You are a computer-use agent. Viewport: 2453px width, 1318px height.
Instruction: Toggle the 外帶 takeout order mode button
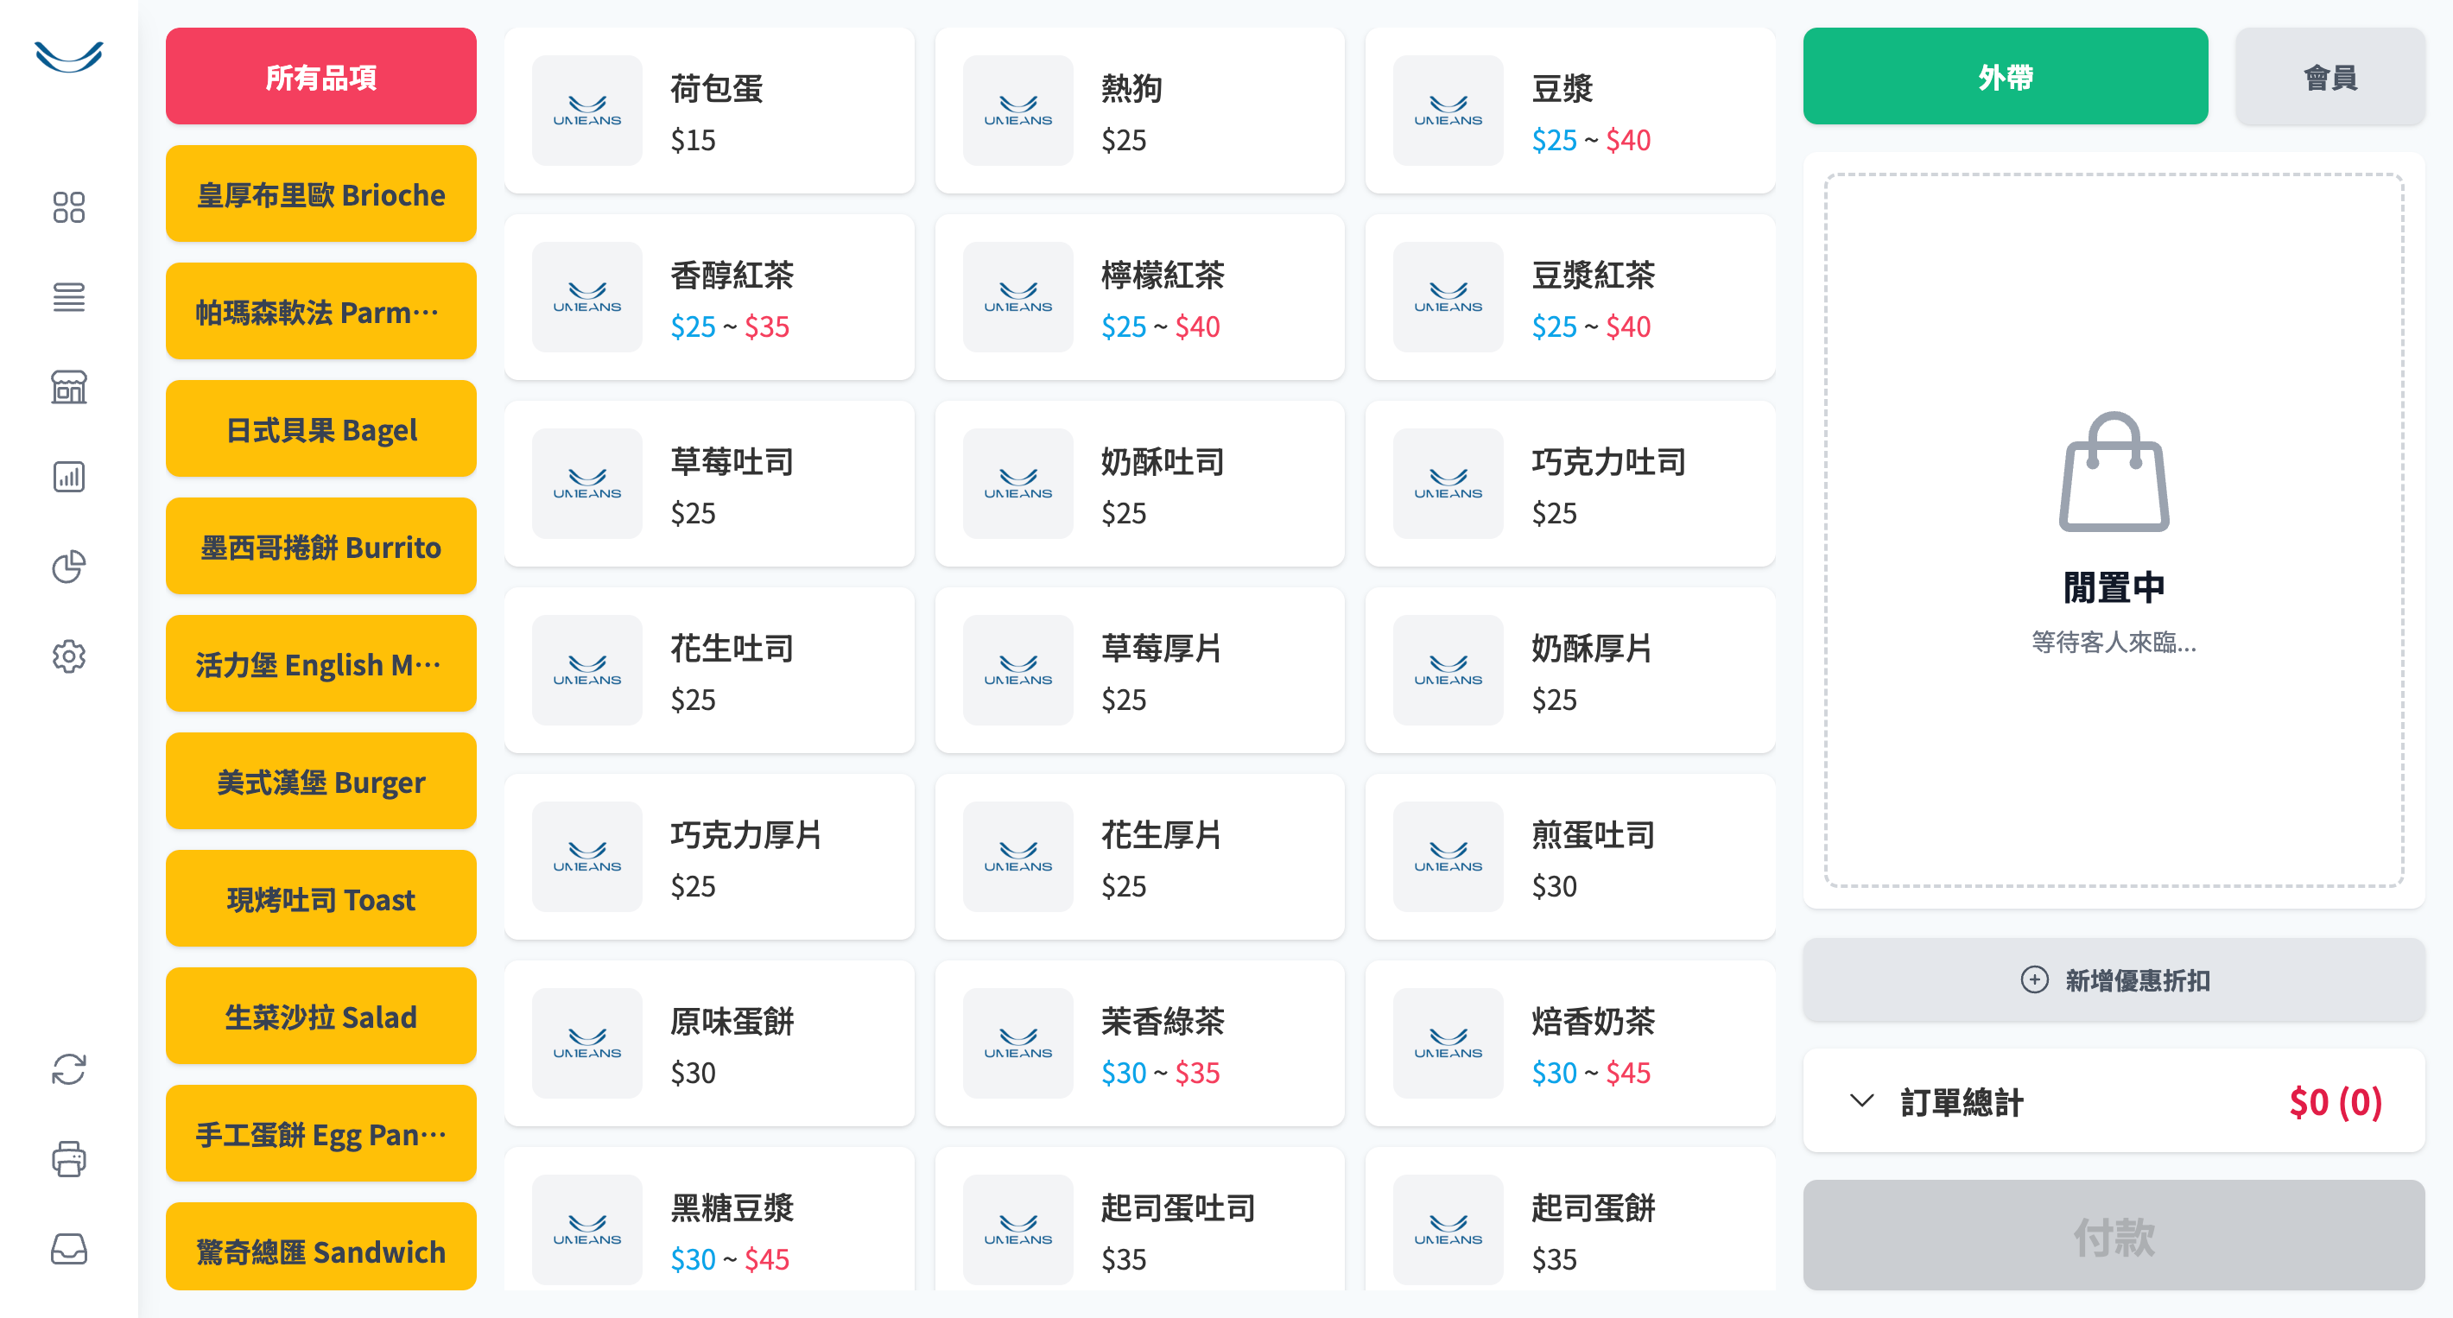2005,76
